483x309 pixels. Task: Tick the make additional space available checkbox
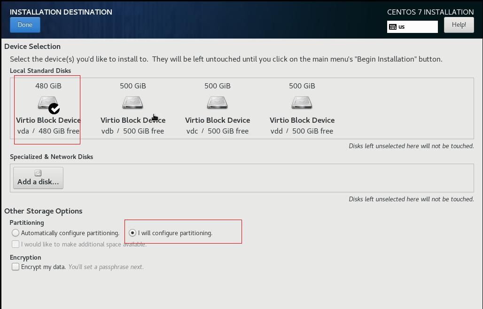point(16,244)
